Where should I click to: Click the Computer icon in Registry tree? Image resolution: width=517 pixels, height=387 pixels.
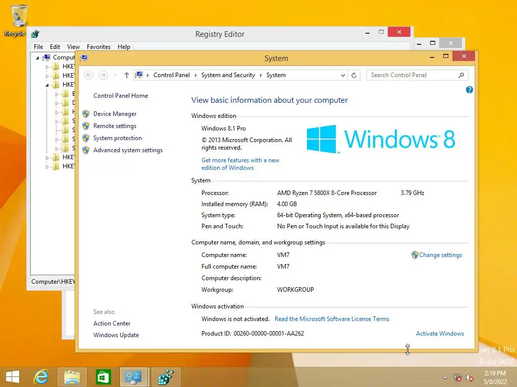coord(46,57)
